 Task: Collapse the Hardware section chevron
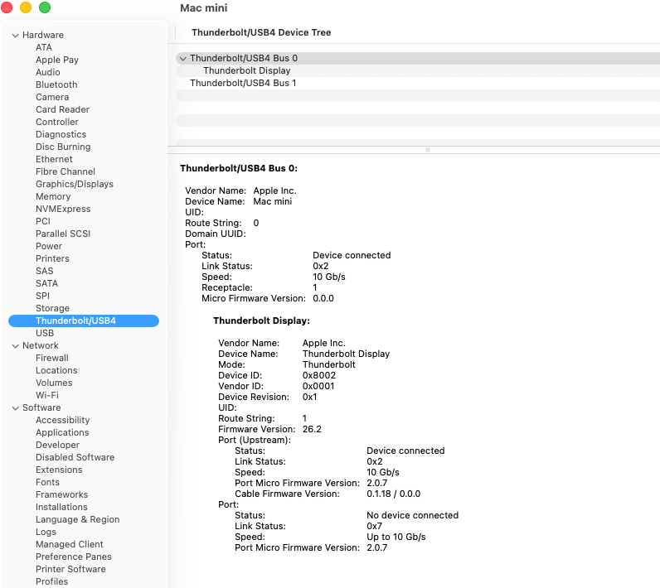pyautogui.click(x=16, y=36)
